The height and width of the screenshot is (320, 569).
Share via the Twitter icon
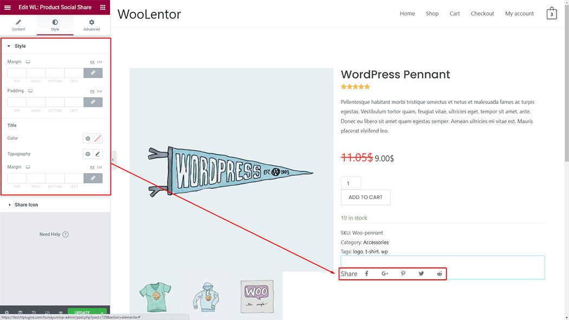(x=421, y=274)
